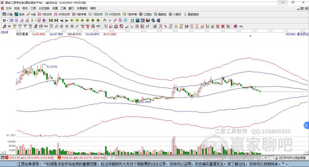
Task: Open the calculator icon
Action: (x=137, y=20)
